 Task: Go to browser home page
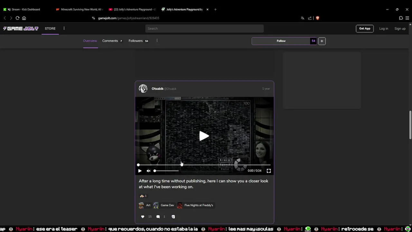click(x=24, y=18)
